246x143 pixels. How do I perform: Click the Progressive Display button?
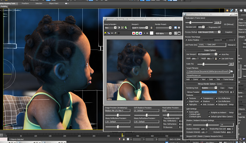point(209,92)
